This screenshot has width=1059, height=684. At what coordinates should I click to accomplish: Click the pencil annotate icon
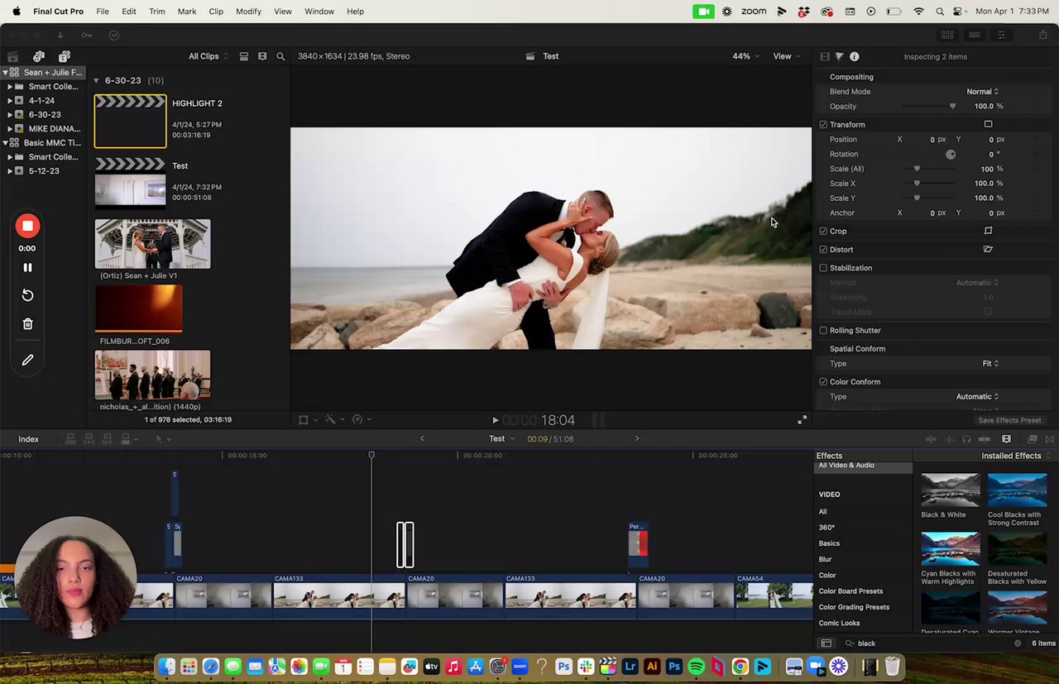[27, 360]
